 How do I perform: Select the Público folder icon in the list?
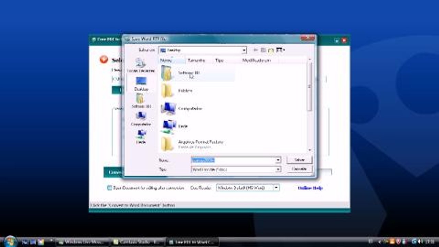pos(167,91)
